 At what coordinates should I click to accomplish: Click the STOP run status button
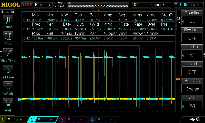(x=27, y=5)
